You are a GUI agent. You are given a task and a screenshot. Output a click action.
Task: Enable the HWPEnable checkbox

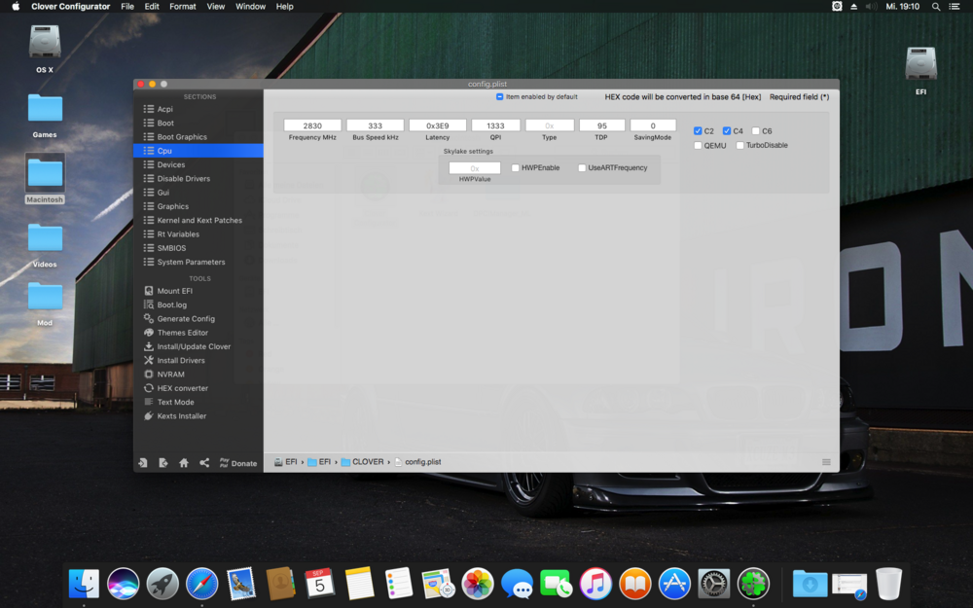pos(516,168)
